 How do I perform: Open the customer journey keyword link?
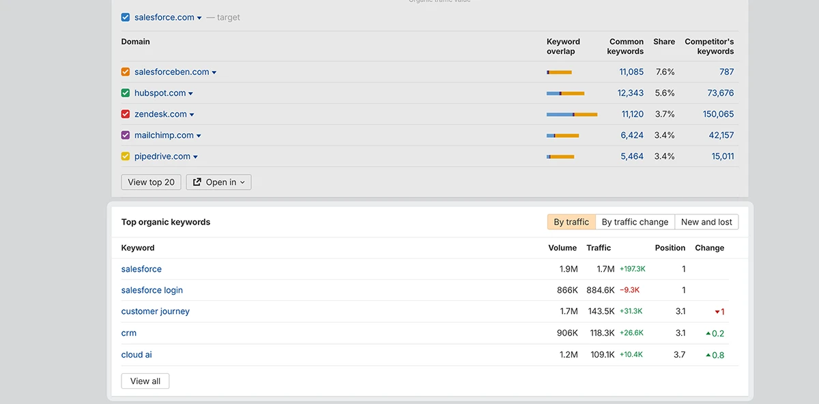pyautogui.click(x=156, y=311)
